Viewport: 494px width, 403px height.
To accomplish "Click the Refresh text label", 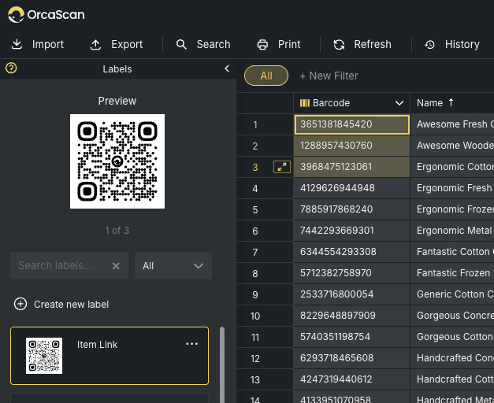I will click(x=373, y=44).
